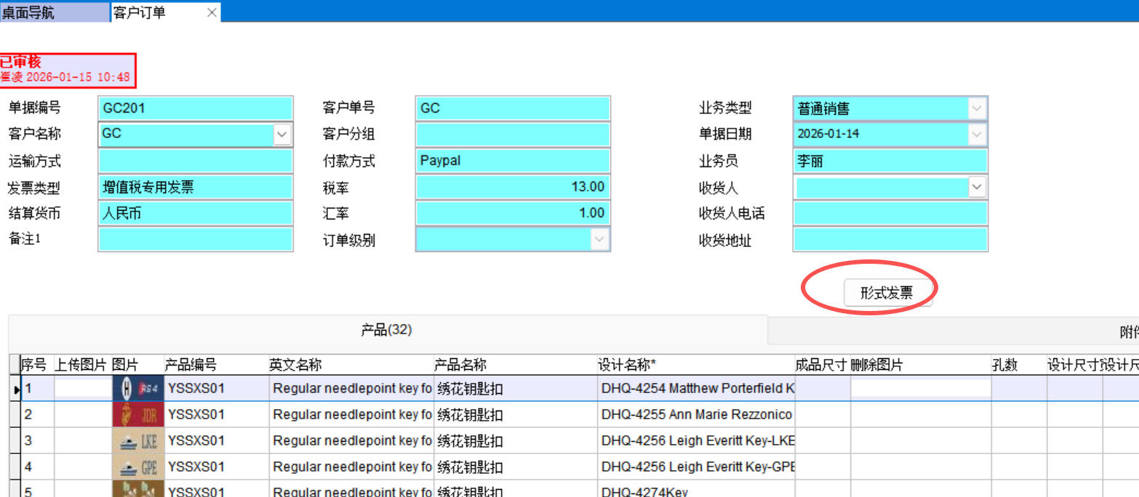Close the 客户订单 tab
The width and height of the screenshot is (1139, 497).
(212, 12)
